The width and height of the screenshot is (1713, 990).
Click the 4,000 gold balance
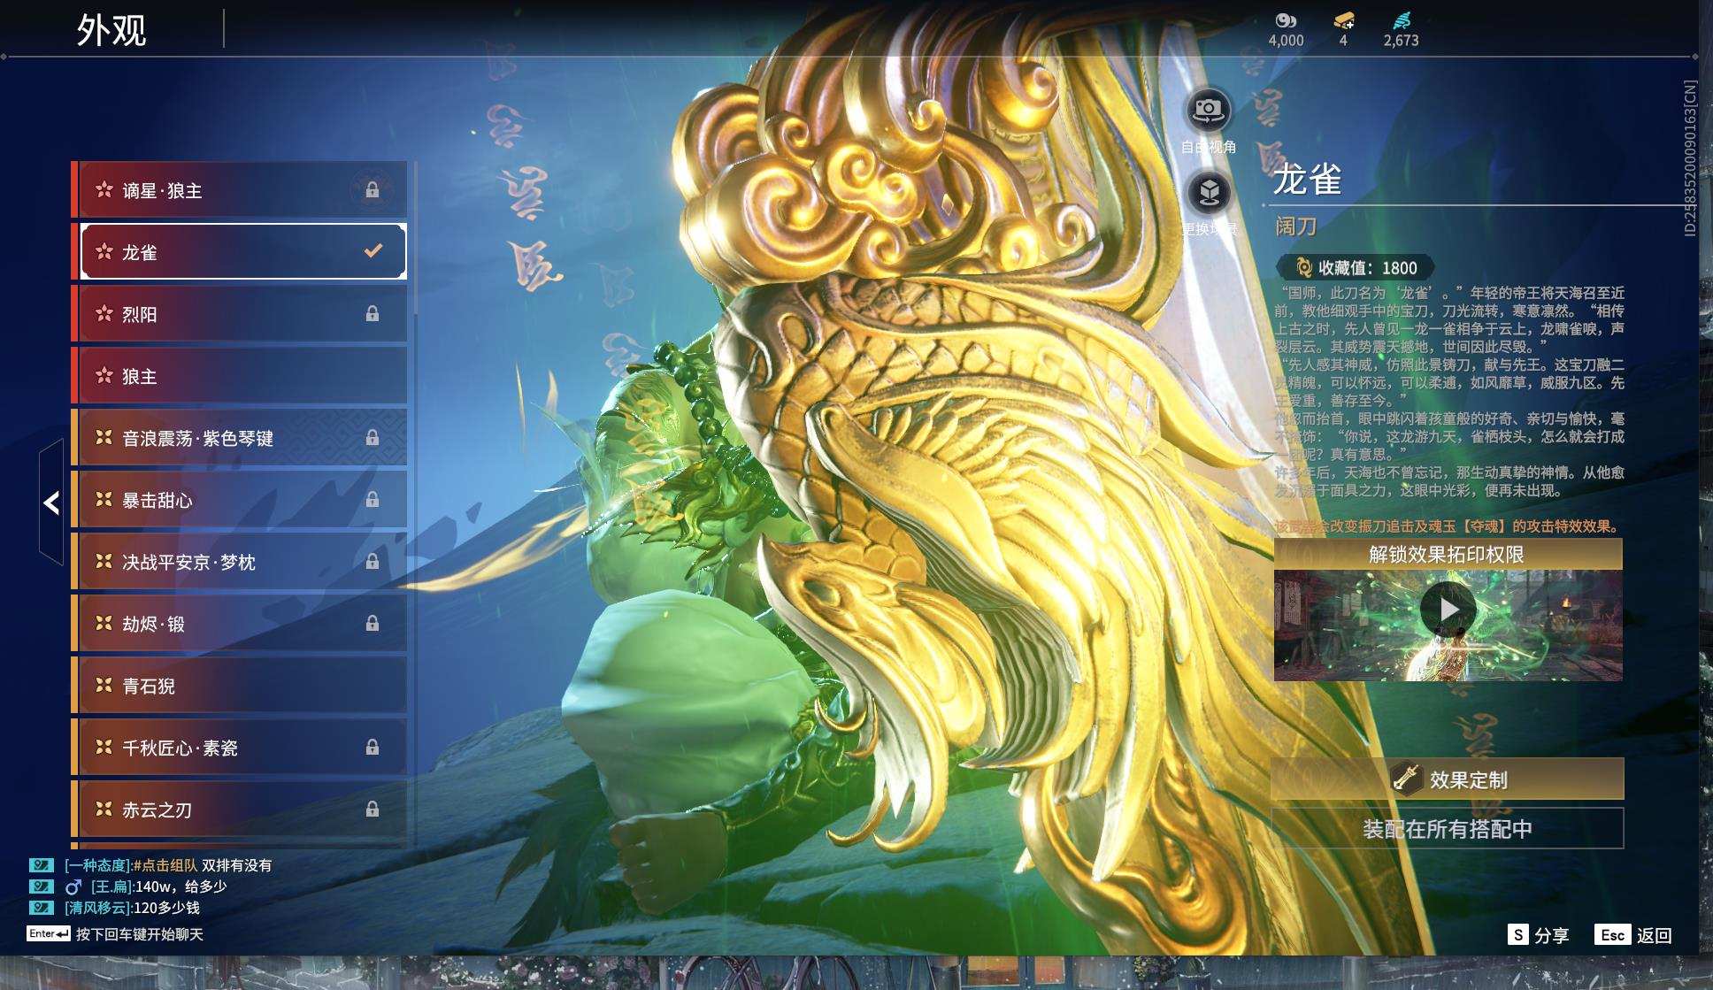tap(1286, 40)
